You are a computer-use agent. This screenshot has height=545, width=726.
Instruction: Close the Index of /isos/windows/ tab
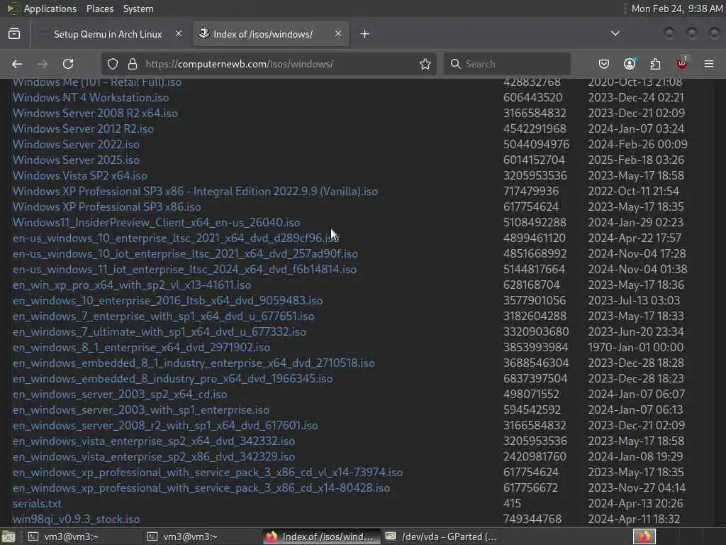coord(338,34)
